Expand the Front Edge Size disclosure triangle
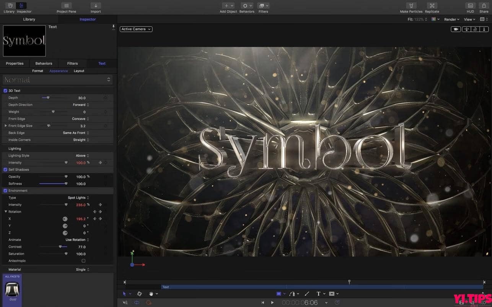 click(6, 126)
